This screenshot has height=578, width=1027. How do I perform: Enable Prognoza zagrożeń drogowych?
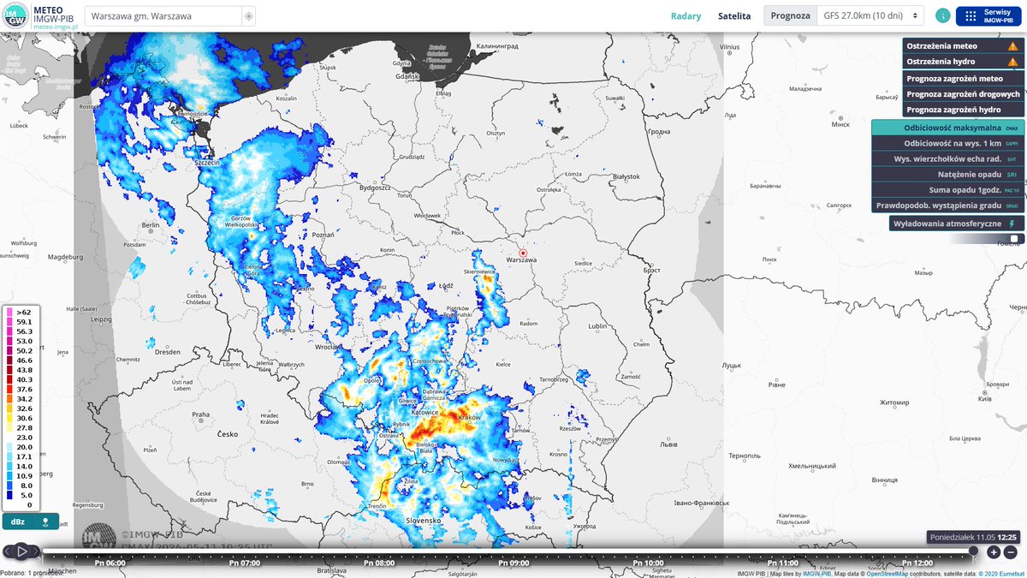point(962,94)
